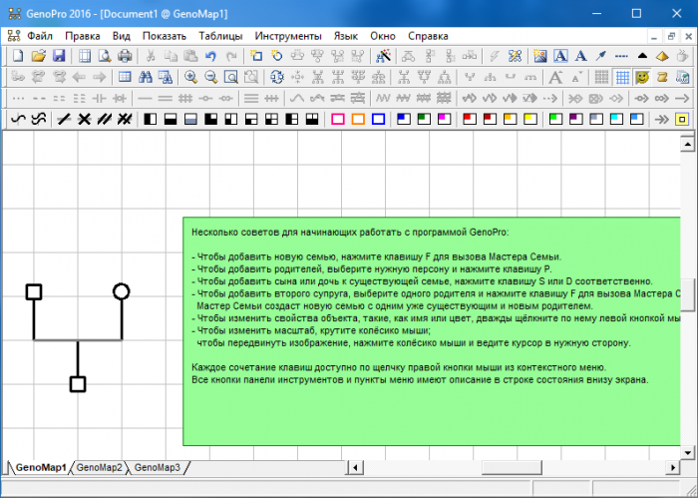This screenshot has width=698, height=498.
Task: Open a file with the folder icon
Action: click(x=39, y=56)
